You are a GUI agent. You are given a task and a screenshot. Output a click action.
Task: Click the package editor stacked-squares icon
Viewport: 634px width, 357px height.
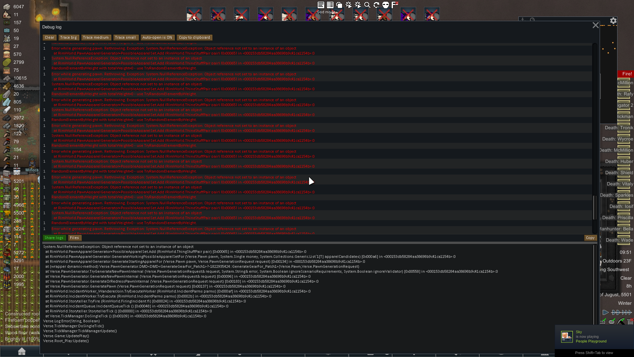point(339,5)
